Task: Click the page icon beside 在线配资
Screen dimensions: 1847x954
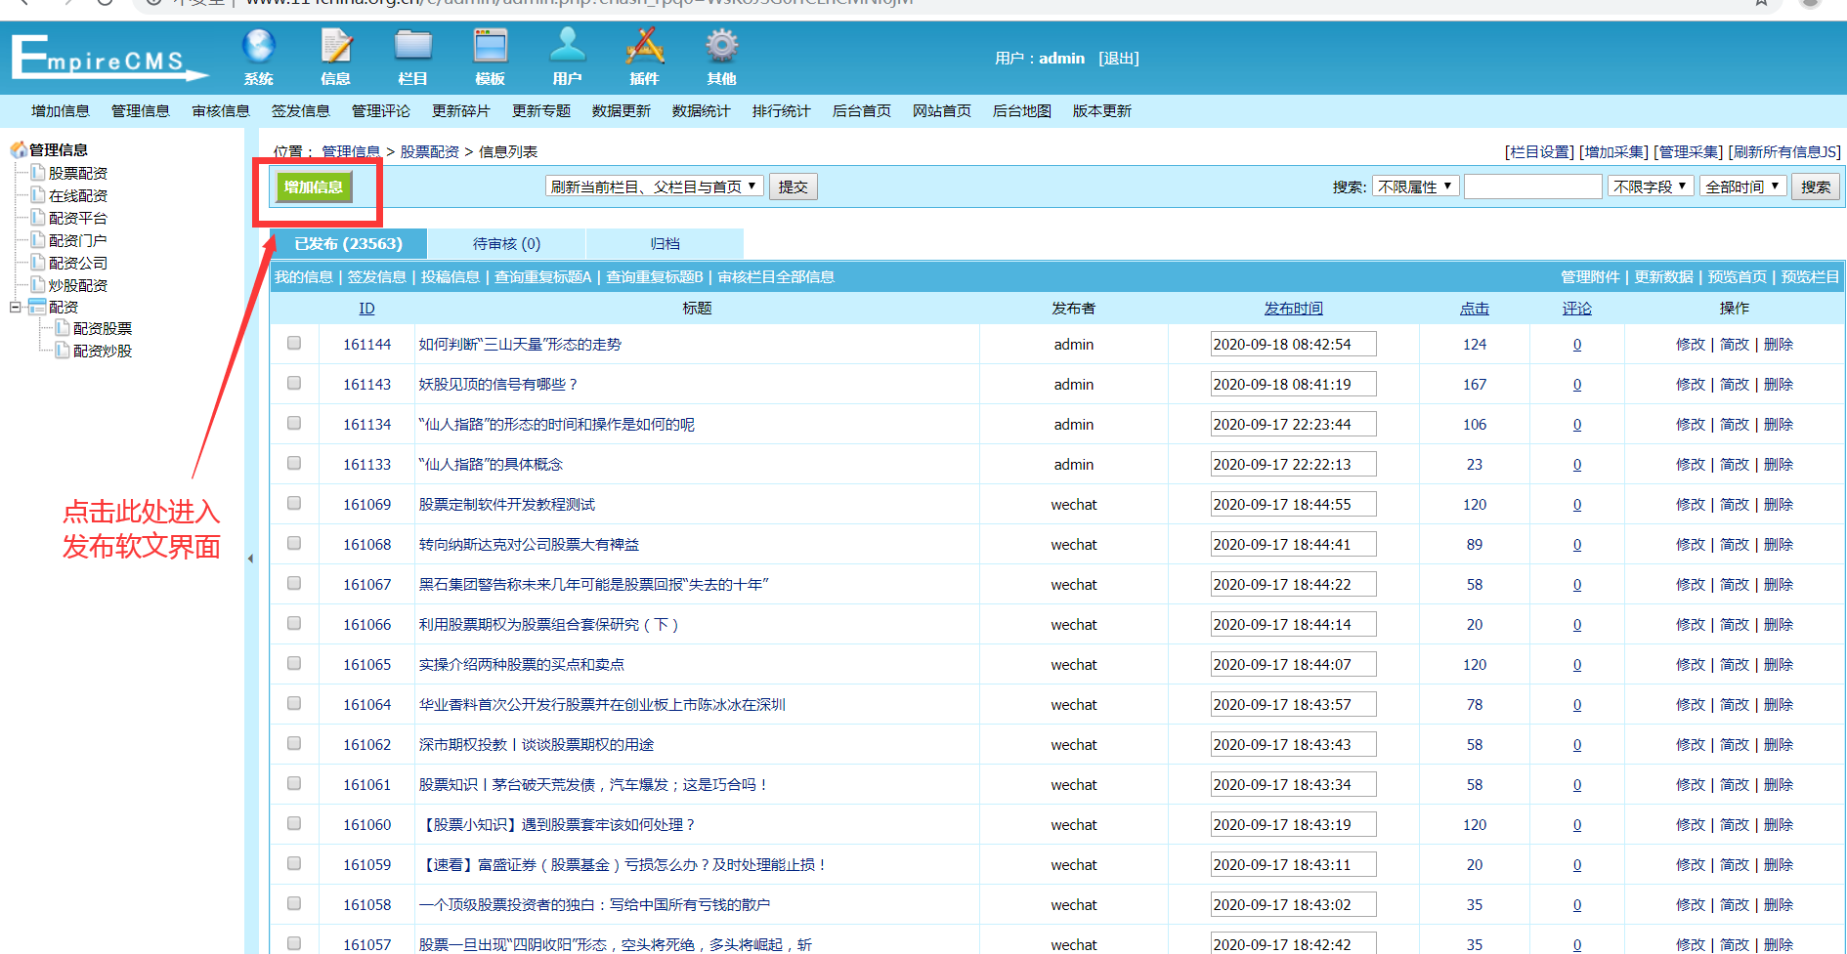Action: coord(38,195)
